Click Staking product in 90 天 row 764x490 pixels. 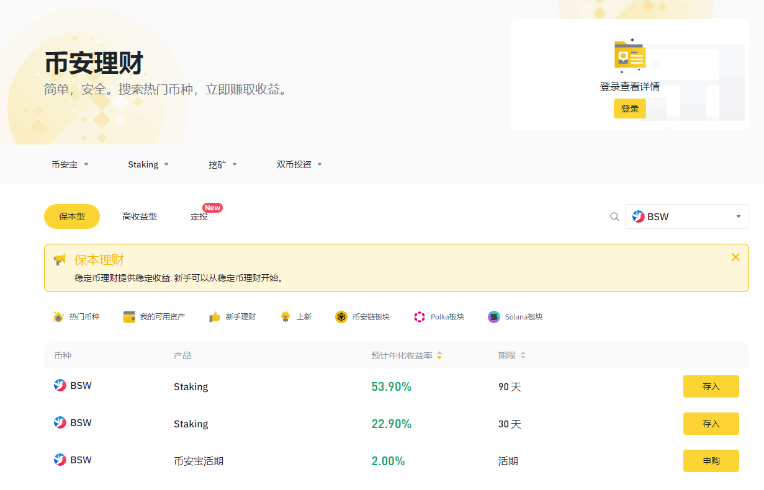click(191, 386)
